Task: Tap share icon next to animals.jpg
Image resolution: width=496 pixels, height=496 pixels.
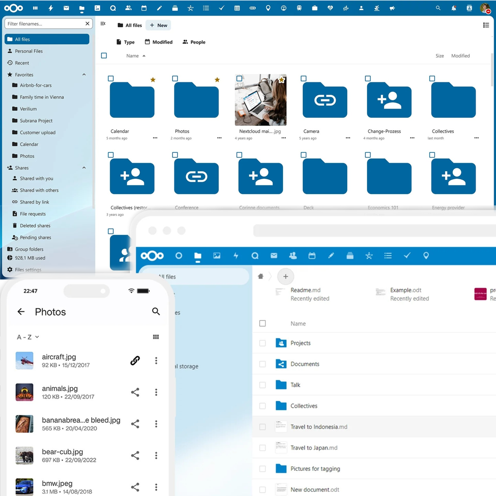Action: tap(135, 392)
